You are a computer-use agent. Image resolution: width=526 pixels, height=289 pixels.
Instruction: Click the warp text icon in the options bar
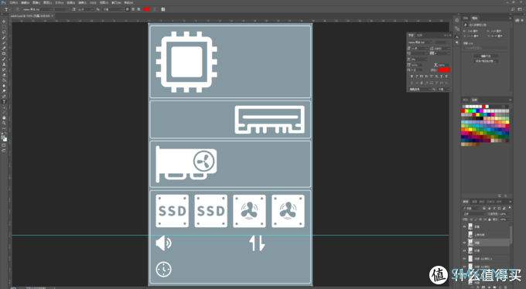[155, 9]
